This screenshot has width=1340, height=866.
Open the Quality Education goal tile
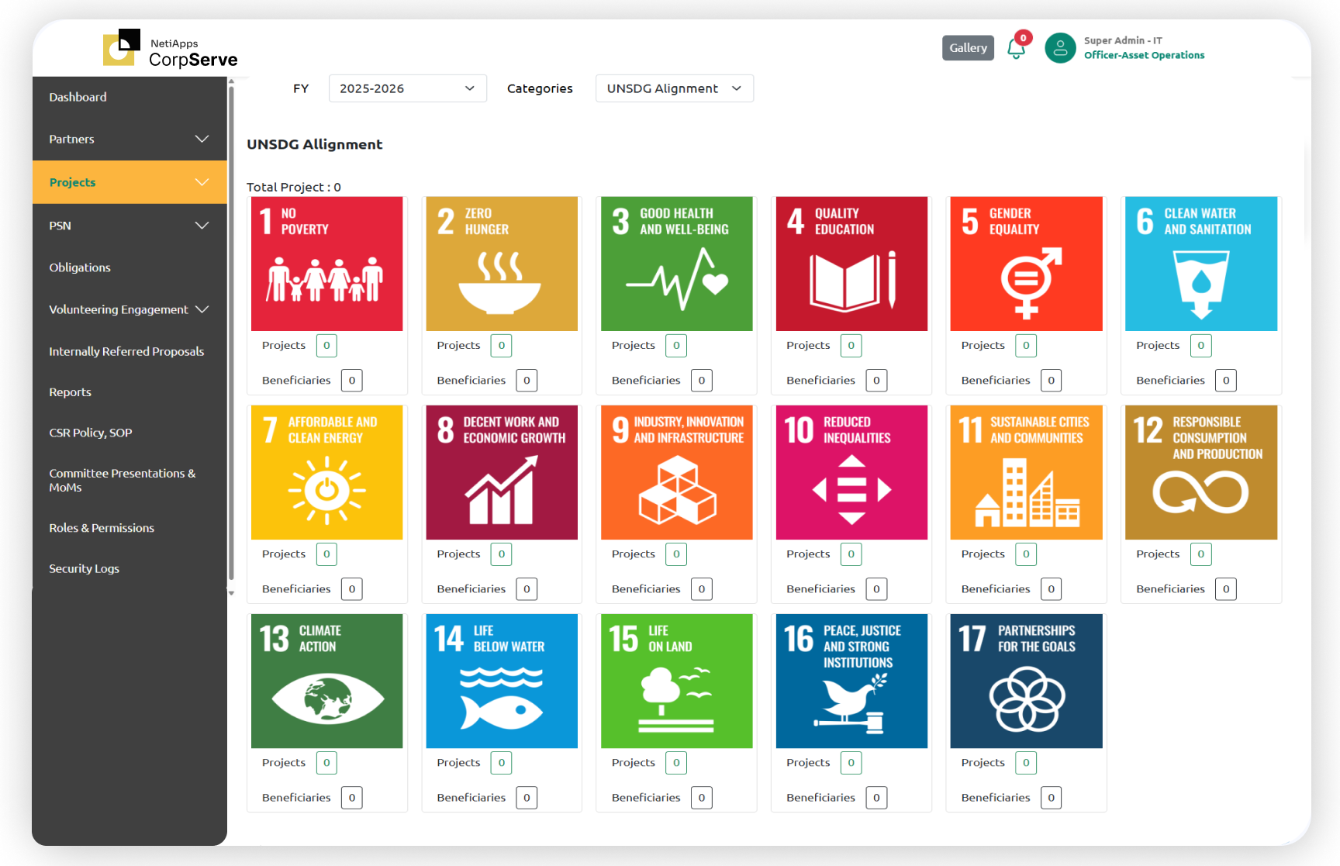[851, 264]
